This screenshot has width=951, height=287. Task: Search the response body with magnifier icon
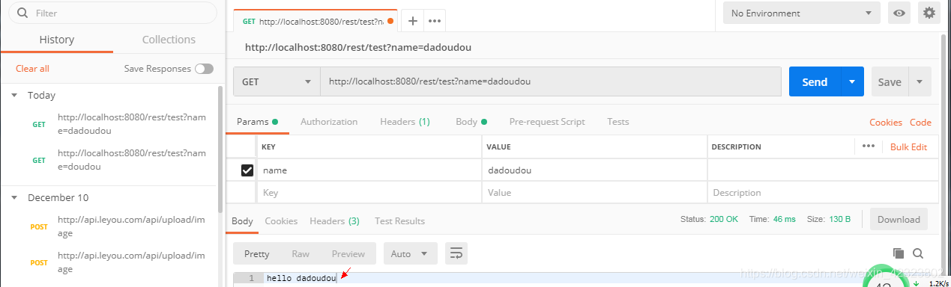[x=918, y=253]
